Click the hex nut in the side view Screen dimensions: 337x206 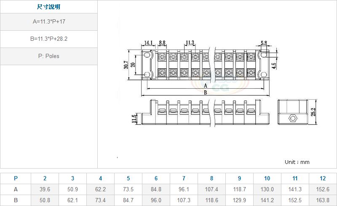point(291,118)
